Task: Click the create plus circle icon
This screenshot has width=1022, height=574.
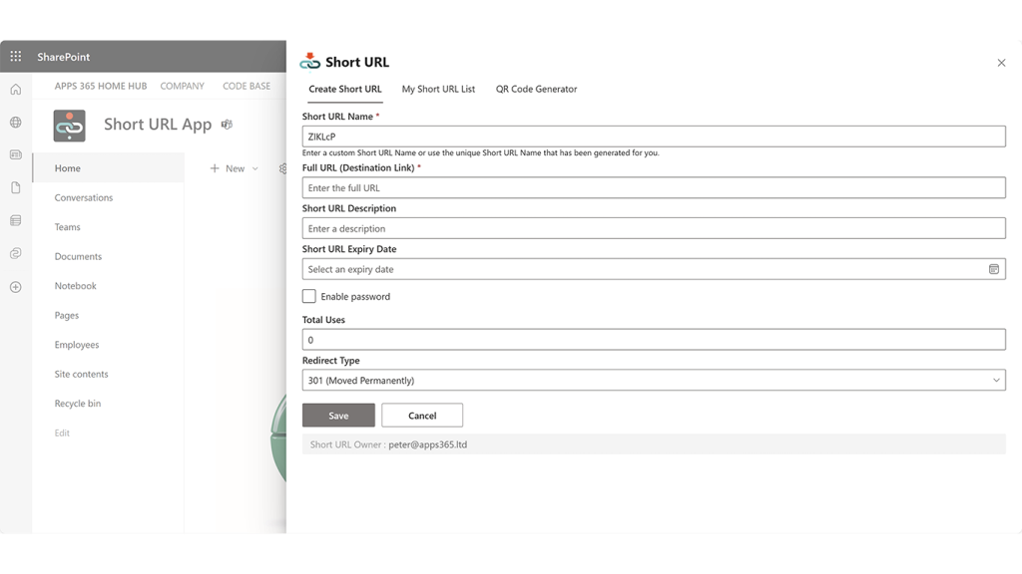Action: 16,287
